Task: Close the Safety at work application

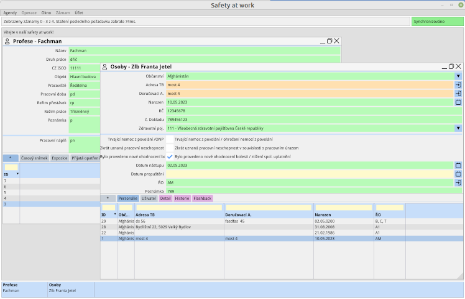Action: [x=461, y=5]
